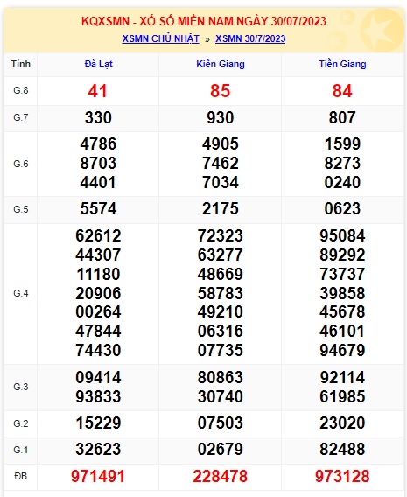This screenshot has width=407, height=497.
Task: Open the XSMN 30/7/2023 link
Action: pyautogui.click(x=250, y=38)
